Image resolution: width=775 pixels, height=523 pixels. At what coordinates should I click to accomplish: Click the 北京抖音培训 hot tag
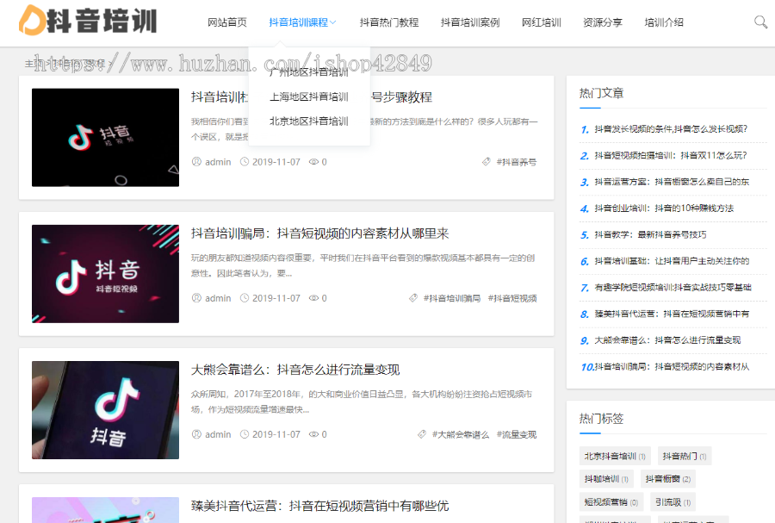tap(615, 456)
